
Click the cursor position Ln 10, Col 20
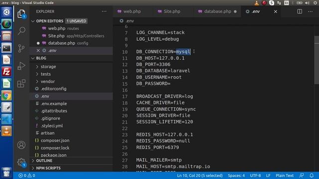[199, 176]
